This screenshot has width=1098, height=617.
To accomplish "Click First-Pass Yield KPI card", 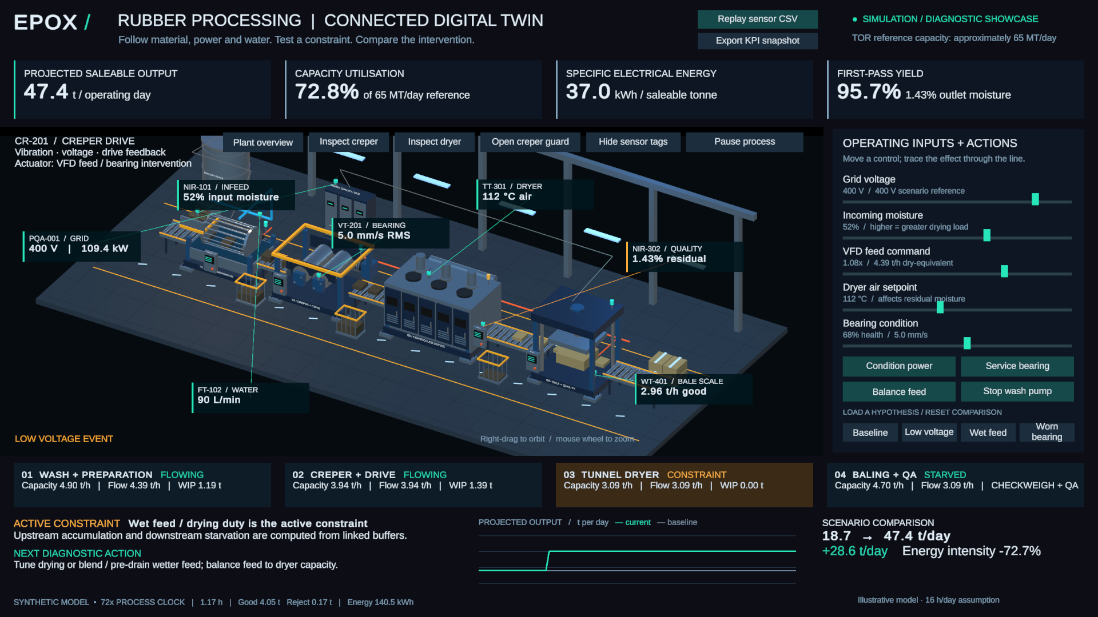I will click(956, 90).
